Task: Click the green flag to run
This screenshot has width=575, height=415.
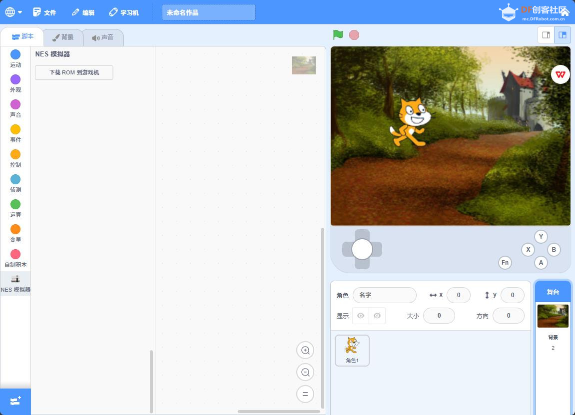Action: pos(338,35)
